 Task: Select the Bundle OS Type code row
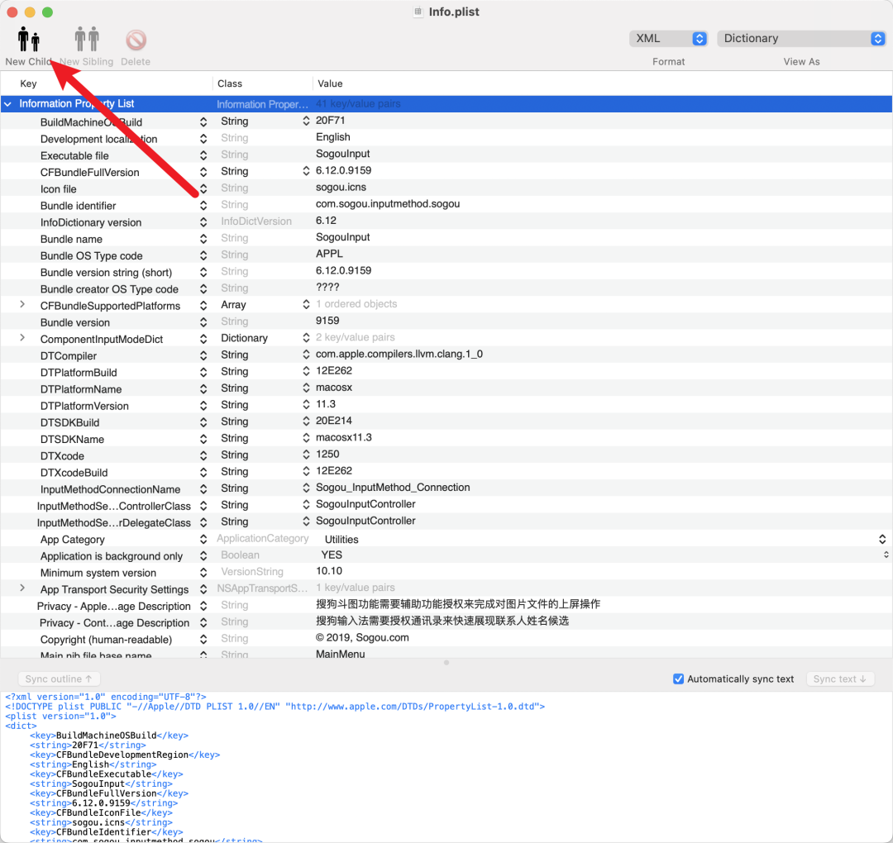(x=446, y=255)
